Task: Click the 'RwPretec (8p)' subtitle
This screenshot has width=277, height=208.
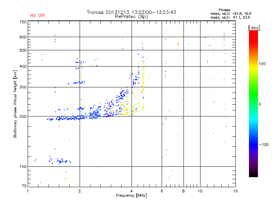Action: (x=131, y=17)
